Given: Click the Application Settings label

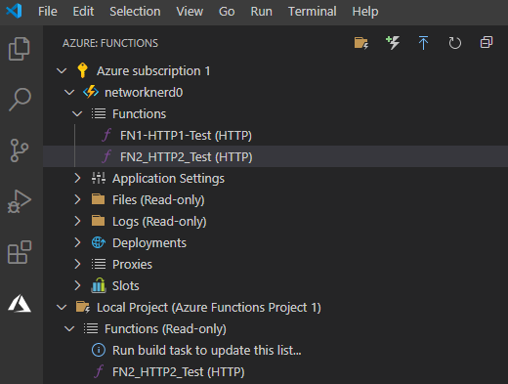Looking at the screenshot, I should click(168, 179).
